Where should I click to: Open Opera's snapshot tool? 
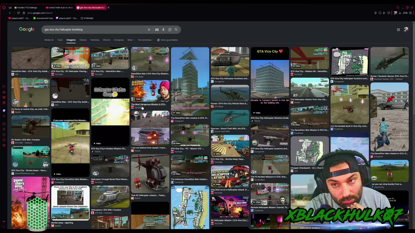click(x=380, y=13)
